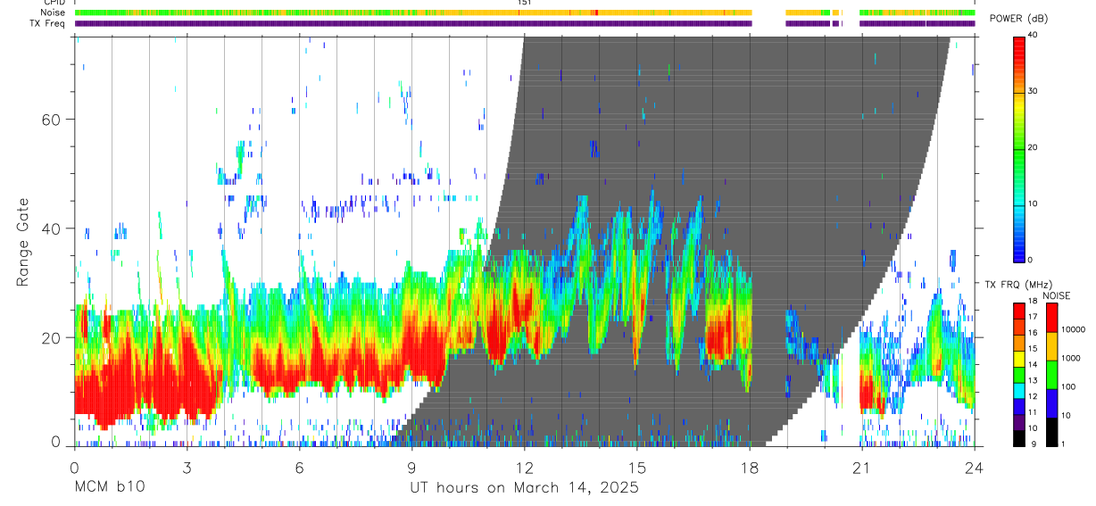Click the UT hours date caption
Viewport: 1096px width, 506px height.
(x=524, y=488)
